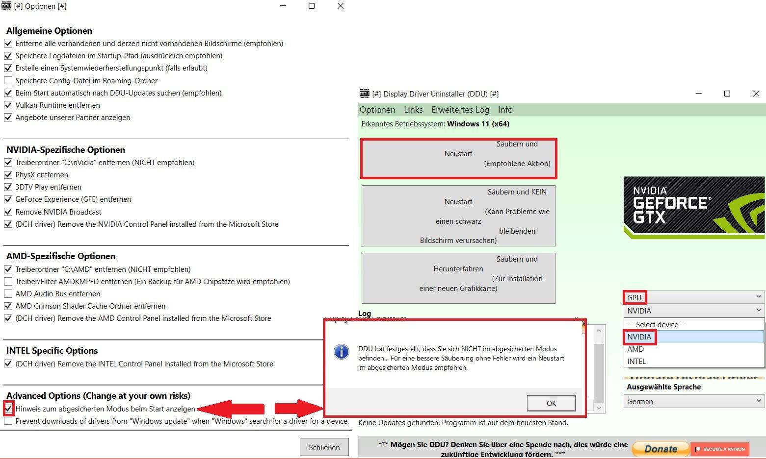
Task: Open the German language dropdown
Action: coord(694,401)
